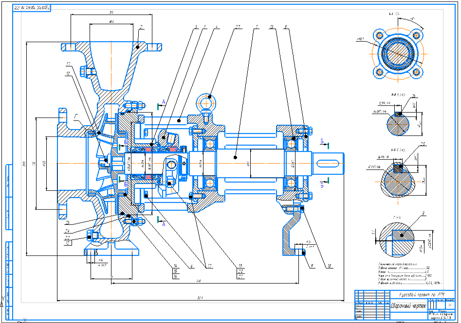The width and height of the screenshot is (461, 323).
Task: Select part balloon number 24
Action: (67, 231)
